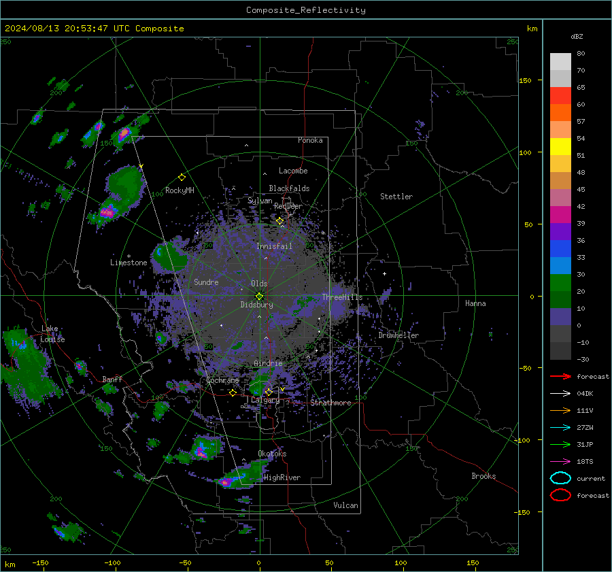Click the Ponoka city label

pos(310,140)
